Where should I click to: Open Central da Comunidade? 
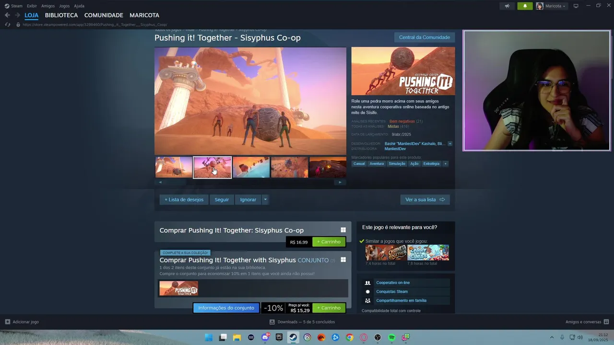[x=425, y=37]
